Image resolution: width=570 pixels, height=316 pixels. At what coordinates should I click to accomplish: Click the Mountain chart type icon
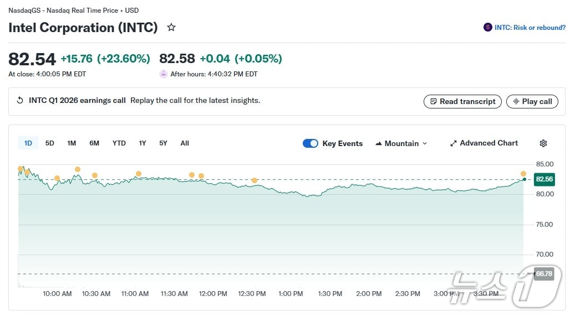(379, 143)
